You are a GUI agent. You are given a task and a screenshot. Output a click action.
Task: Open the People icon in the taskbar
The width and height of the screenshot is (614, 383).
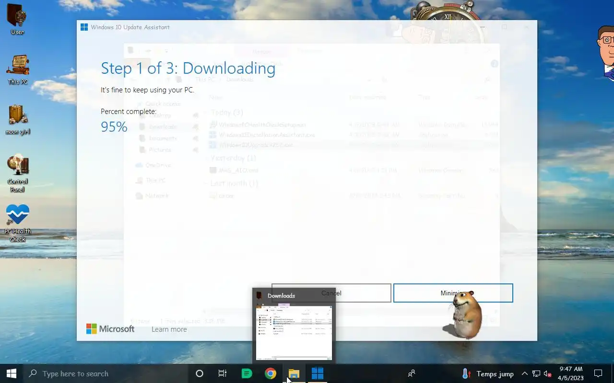[411, 373]
